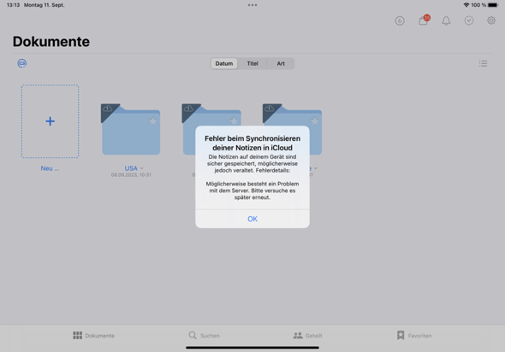Tap the cloud icon on the USA folder
Viewport: 505px width, 352px height.
coord(107,109)
